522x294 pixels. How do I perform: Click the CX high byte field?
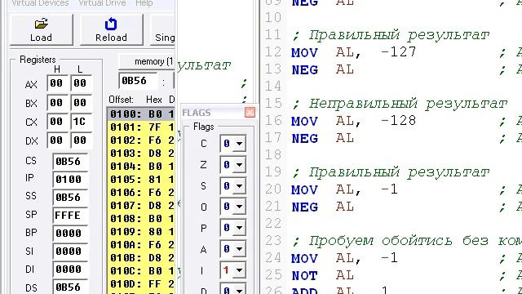click(x=57, y=122)
